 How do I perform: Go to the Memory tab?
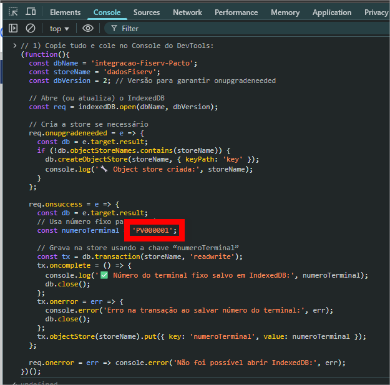point(285,12)
